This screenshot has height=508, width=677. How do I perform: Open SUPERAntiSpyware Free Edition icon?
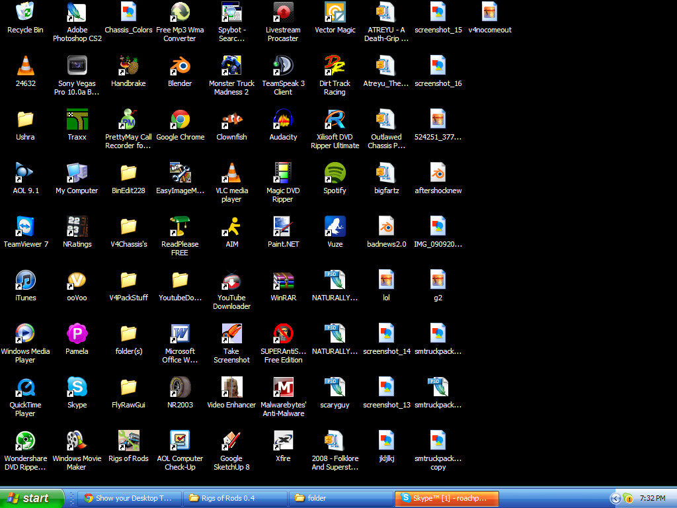[283, 333]
